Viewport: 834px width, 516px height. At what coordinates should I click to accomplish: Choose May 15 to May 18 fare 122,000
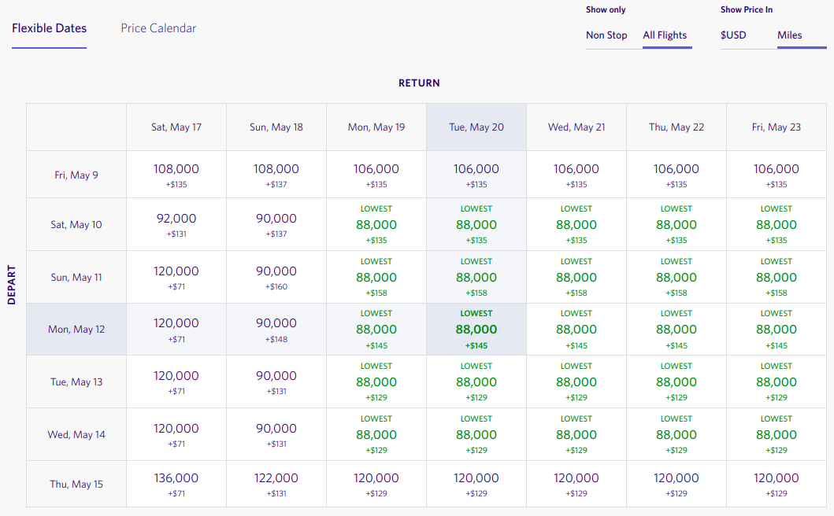tap(276, 484)
